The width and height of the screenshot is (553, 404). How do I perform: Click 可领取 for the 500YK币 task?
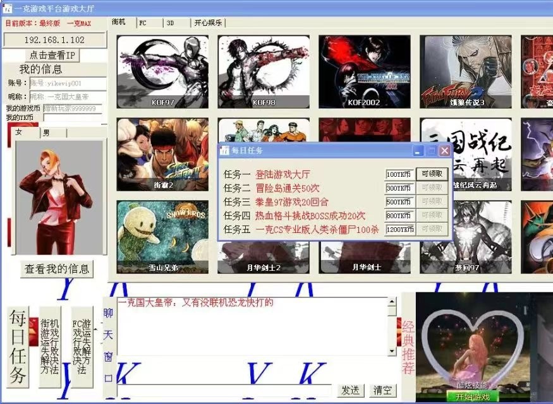click(x=432, y=201)
